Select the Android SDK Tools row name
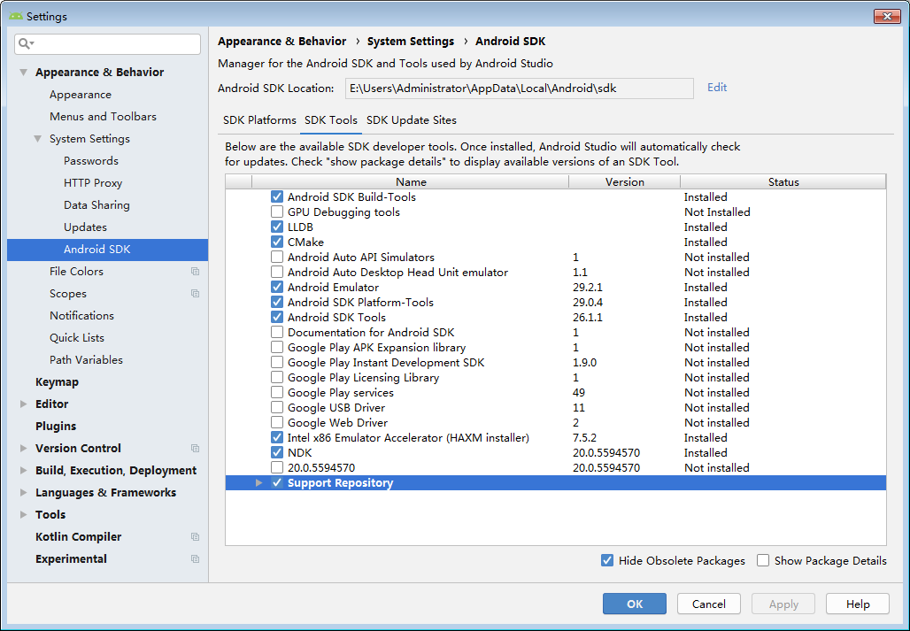This screenshot has width=910, height=631. (x=336, y=317)
